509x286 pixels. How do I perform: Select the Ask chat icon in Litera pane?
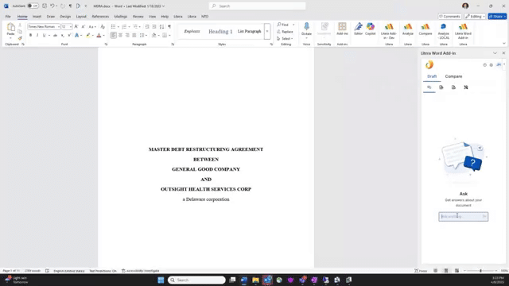(x=429, y=87)
